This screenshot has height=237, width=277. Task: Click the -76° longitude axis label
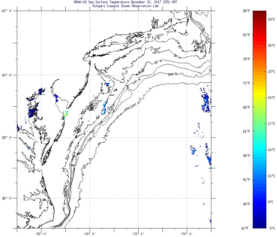pos(41,233)
